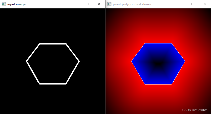
Task: Minimize the input image window
Action: (75, 4)
